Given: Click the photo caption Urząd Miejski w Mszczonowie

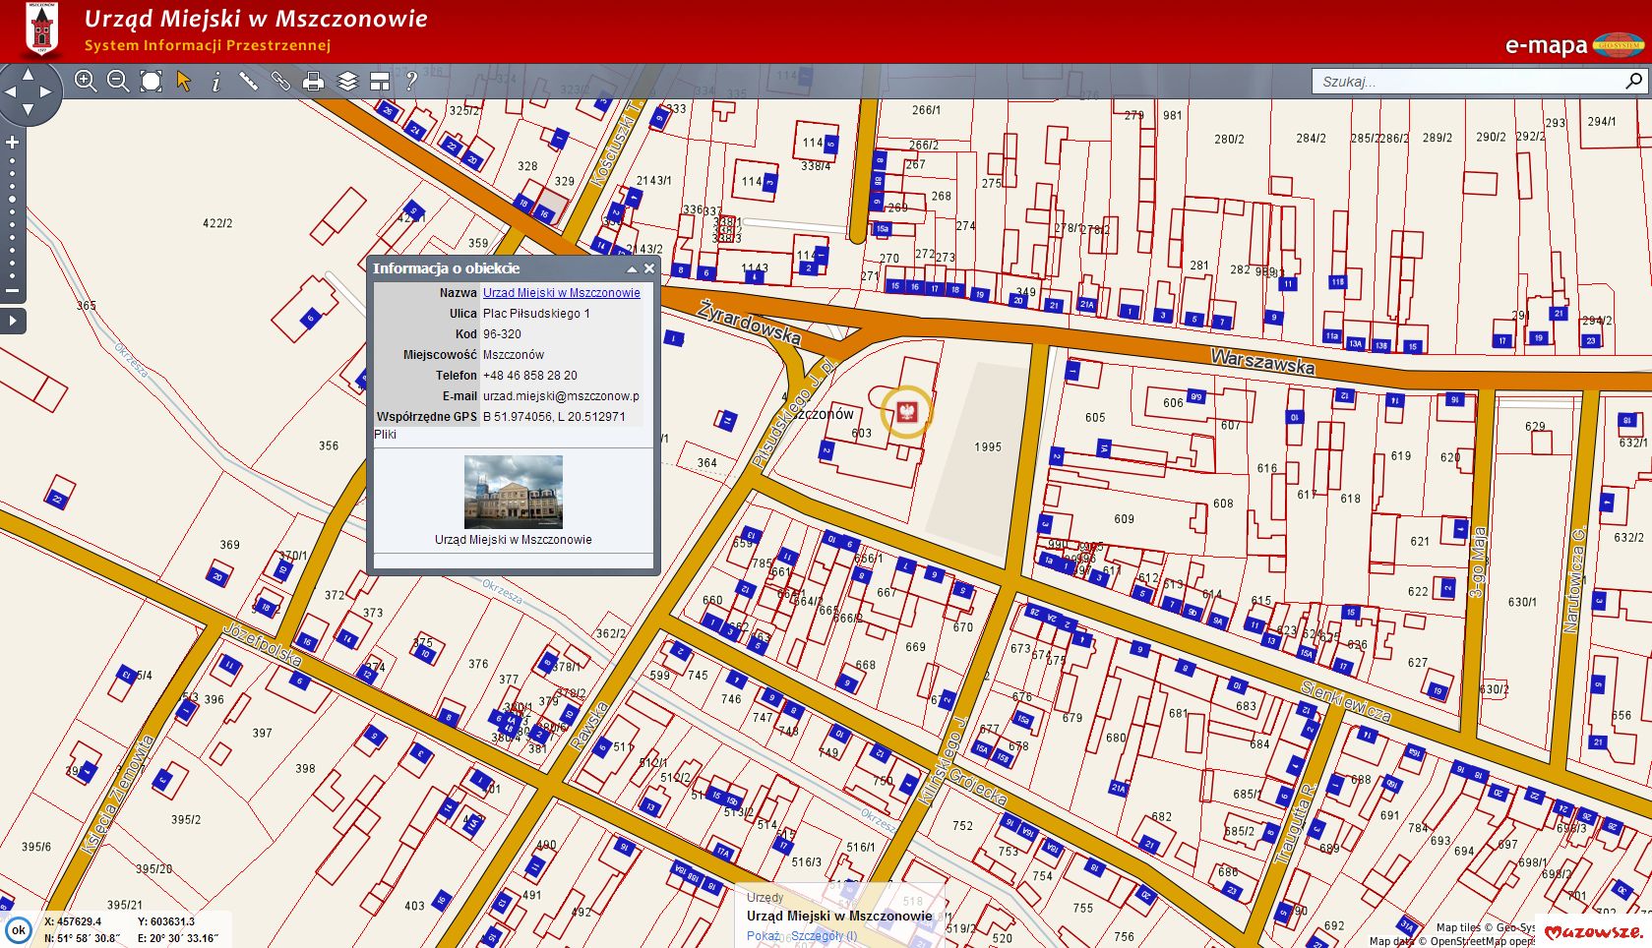Looking at the screenshot, I should 514,540.
